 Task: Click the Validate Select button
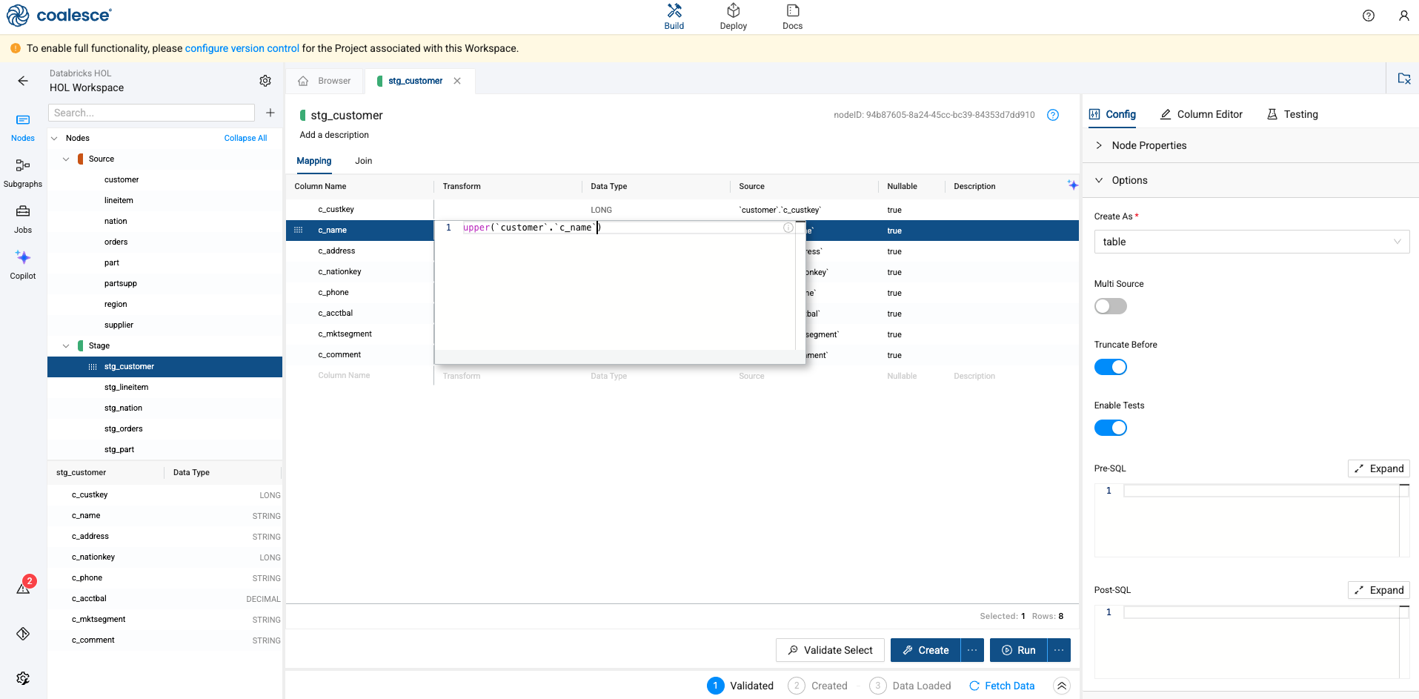click(830, 650)
